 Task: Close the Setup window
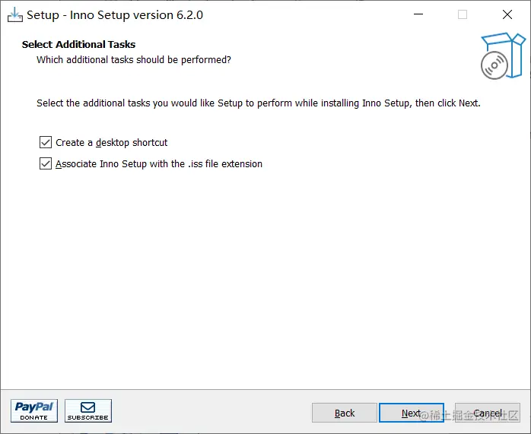(507, 14)
